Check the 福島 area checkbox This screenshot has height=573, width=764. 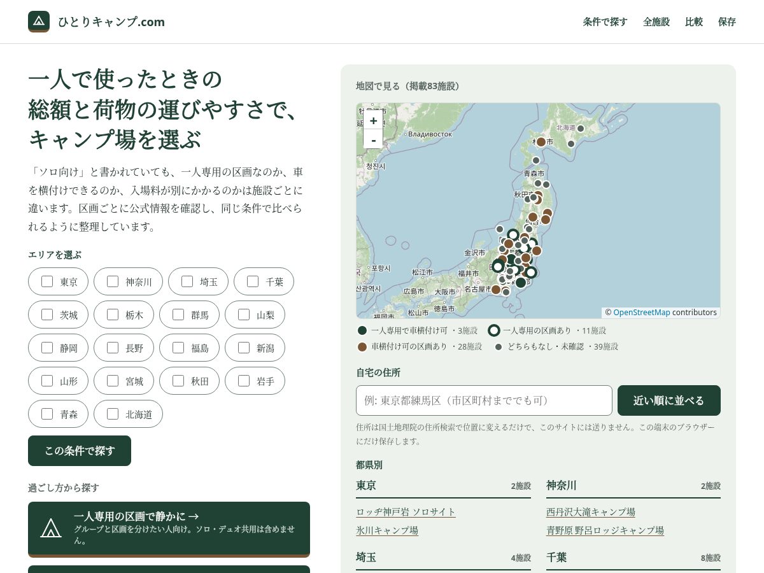[x=178, y=348]
